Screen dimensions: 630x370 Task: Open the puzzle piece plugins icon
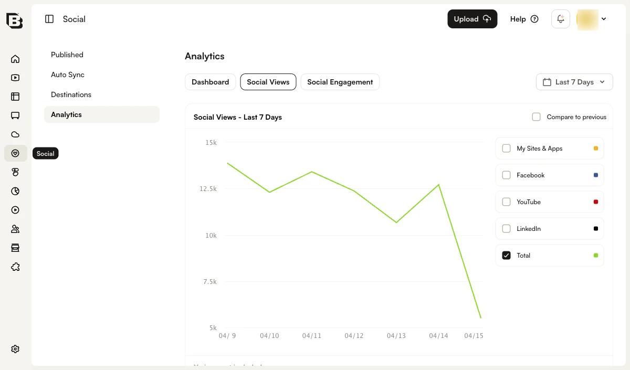pyautogui.click(x=15, y=267)
